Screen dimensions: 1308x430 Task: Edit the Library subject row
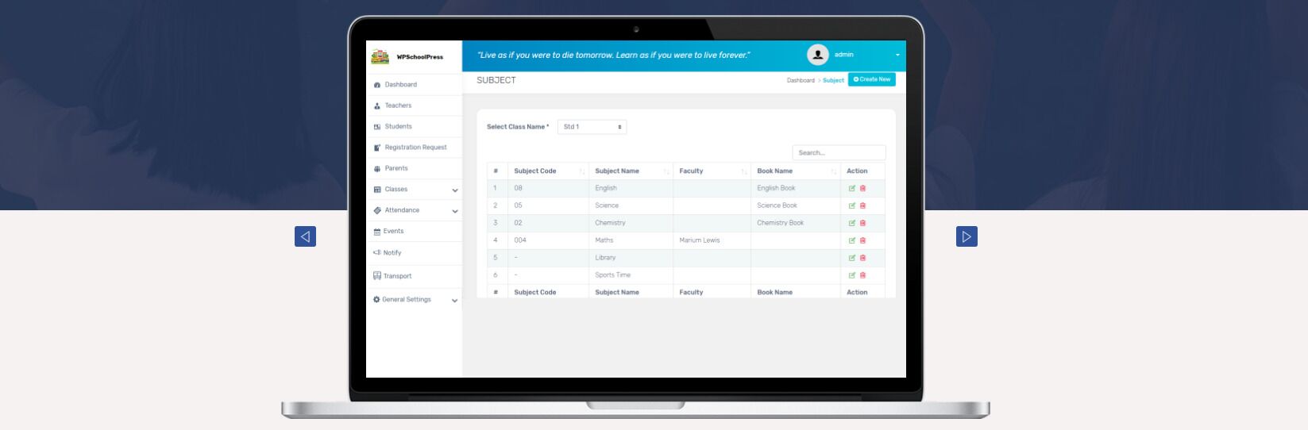point(852,258)
